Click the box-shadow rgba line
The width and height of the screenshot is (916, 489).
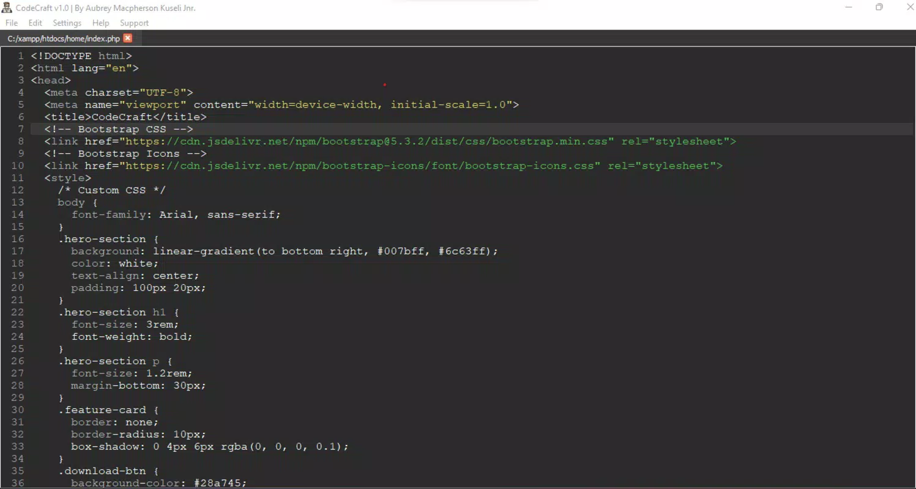click(x=210, y=447)
